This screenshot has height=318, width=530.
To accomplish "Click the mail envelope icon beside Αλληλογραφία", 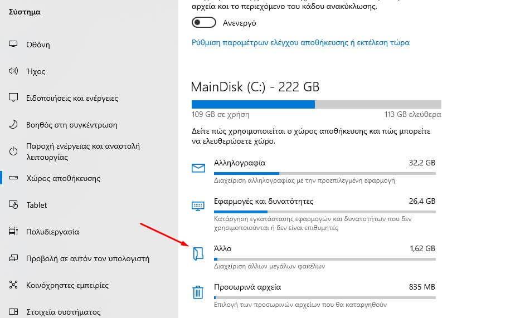I will (x=198, y=168).
